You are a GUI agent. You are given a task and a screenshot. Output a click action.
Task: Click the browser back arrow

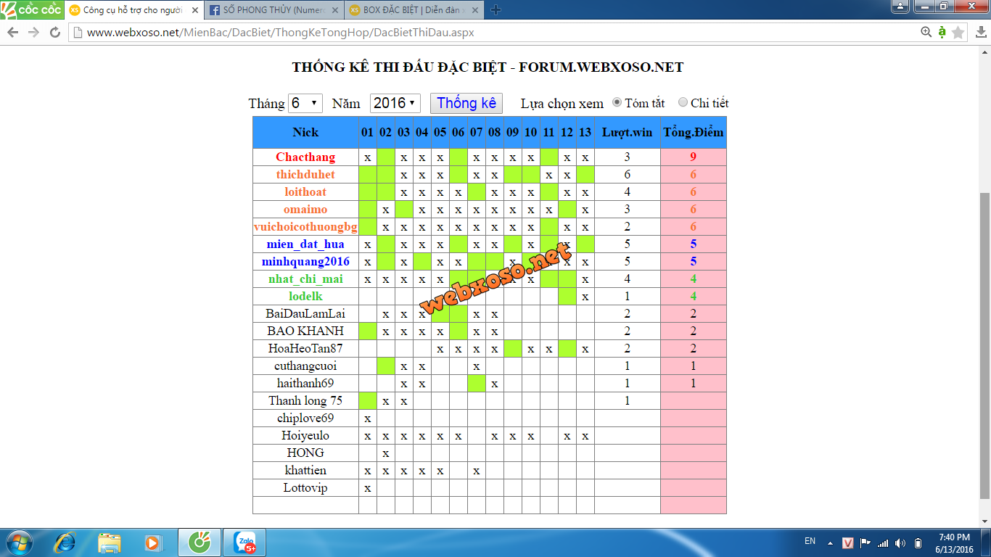[13, 33]
